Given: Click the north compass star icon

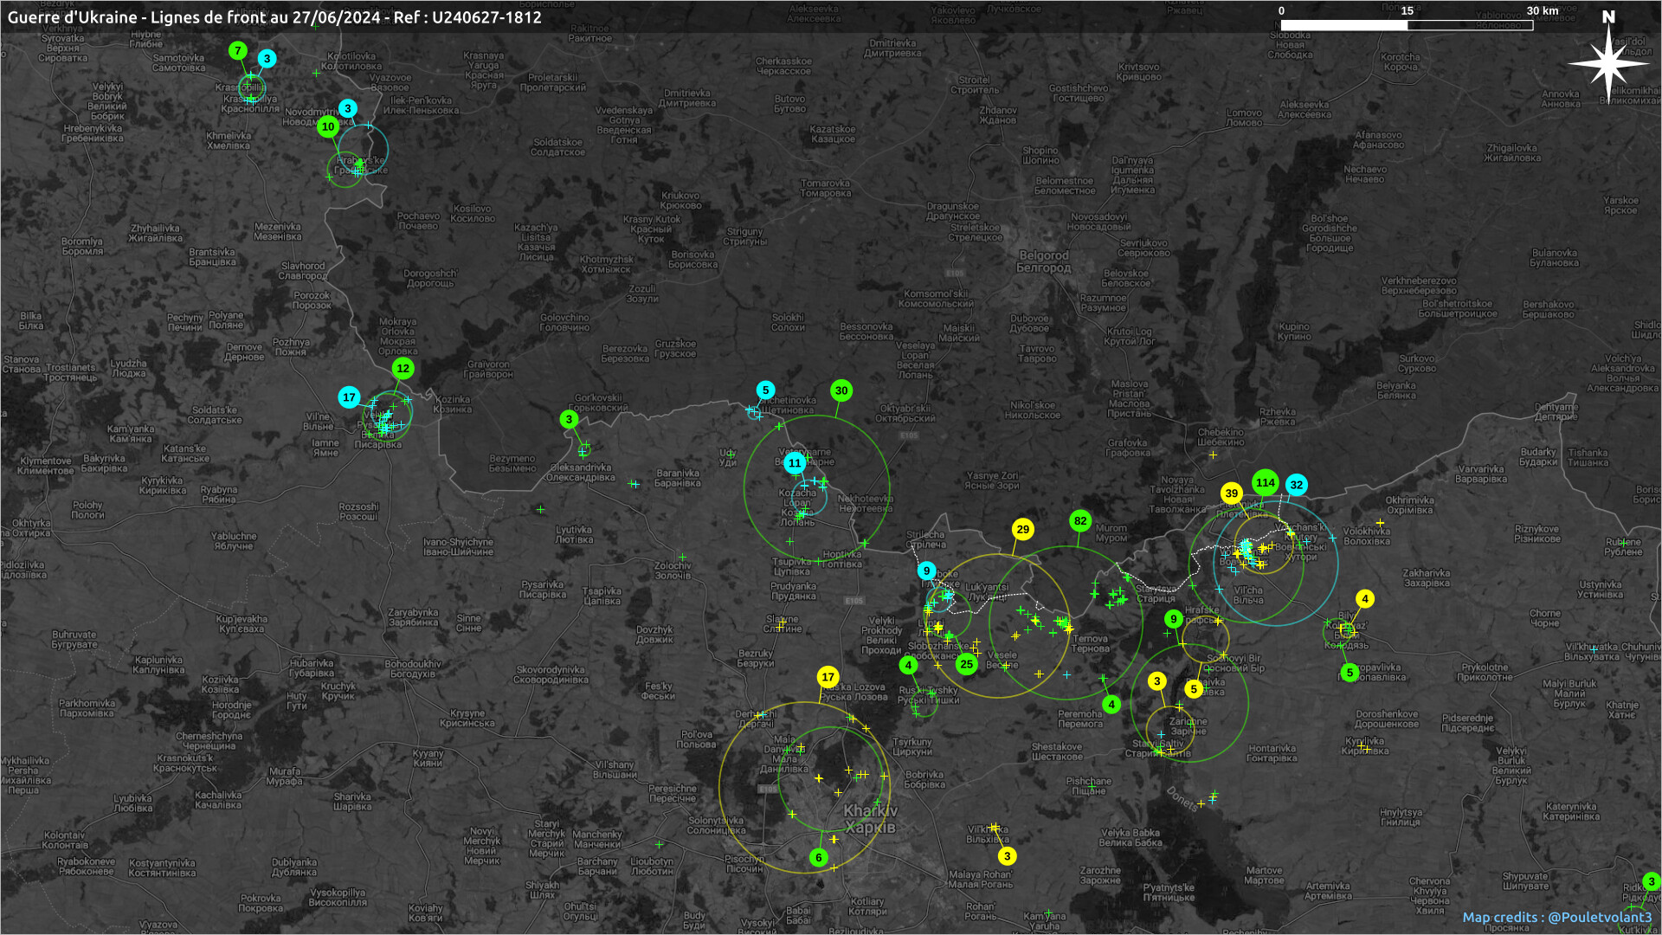Looking at the screenshot, I should click(1607, 62).
